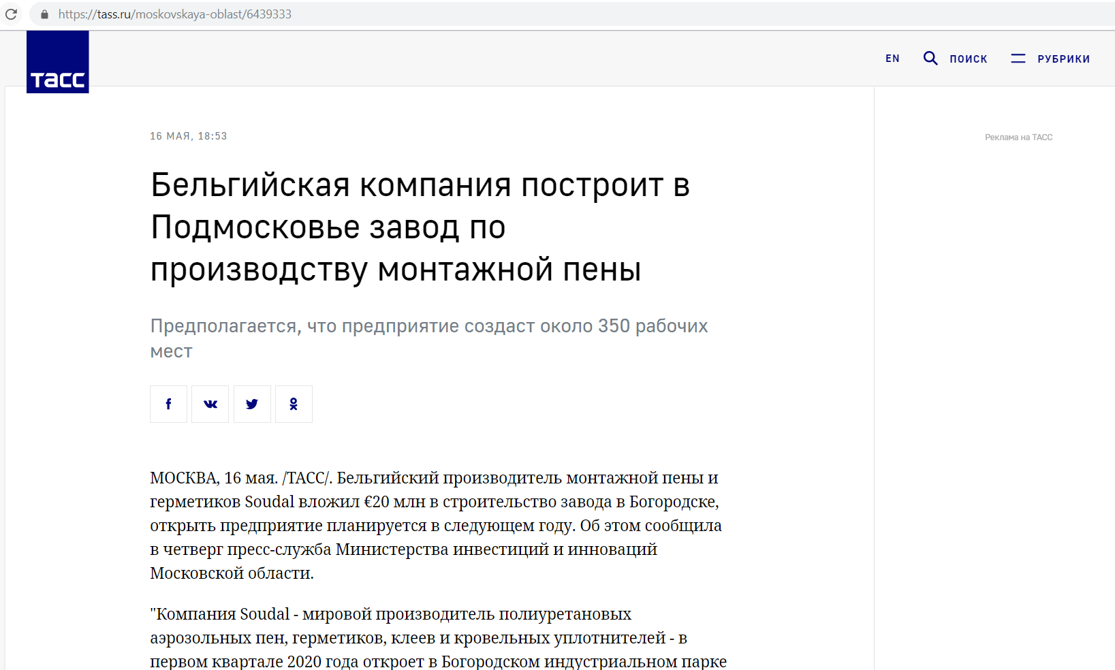This screenshot has height=670, width=1115.
Task: Click the РУБРИКИ label
Action: [x=1064, y=59]
